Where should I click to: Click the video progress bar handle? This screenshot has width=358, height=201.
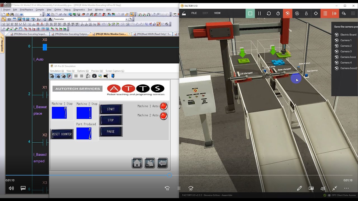[169, 175]
